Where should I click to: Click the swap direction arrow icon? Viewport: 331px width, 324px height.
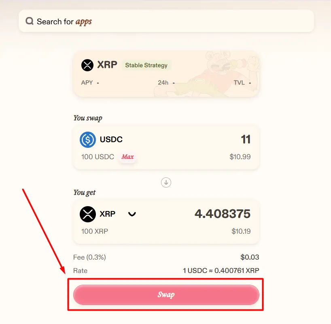166,182
